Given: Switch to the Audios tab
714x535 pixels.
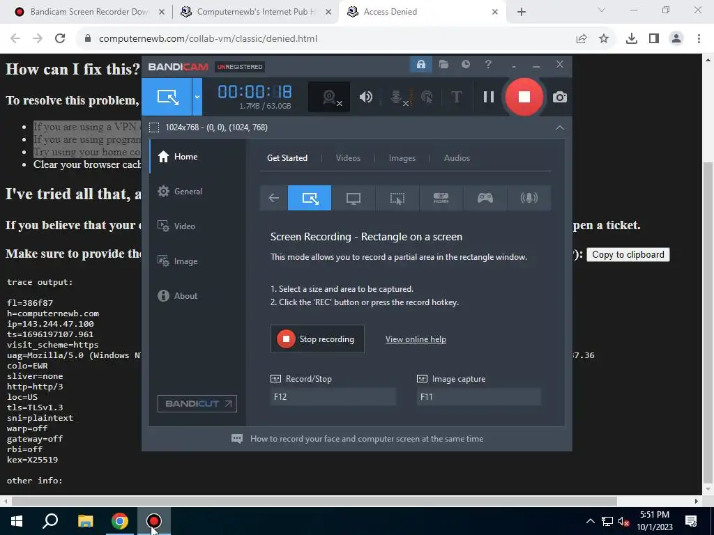Looking at the screenshot, I should (457, 158).
